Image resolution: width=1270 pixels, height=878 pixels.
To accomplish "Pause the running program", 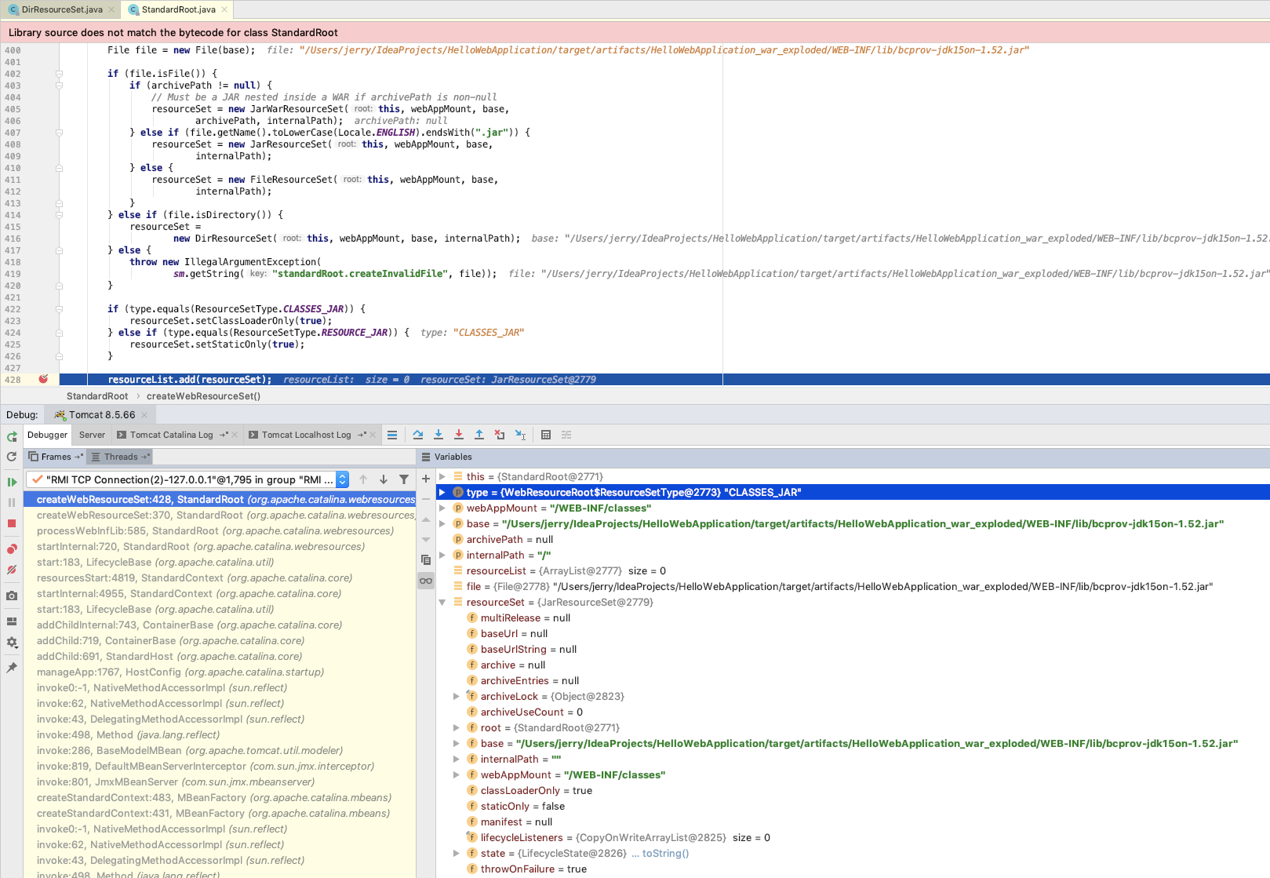I will [x=12, y=502].
